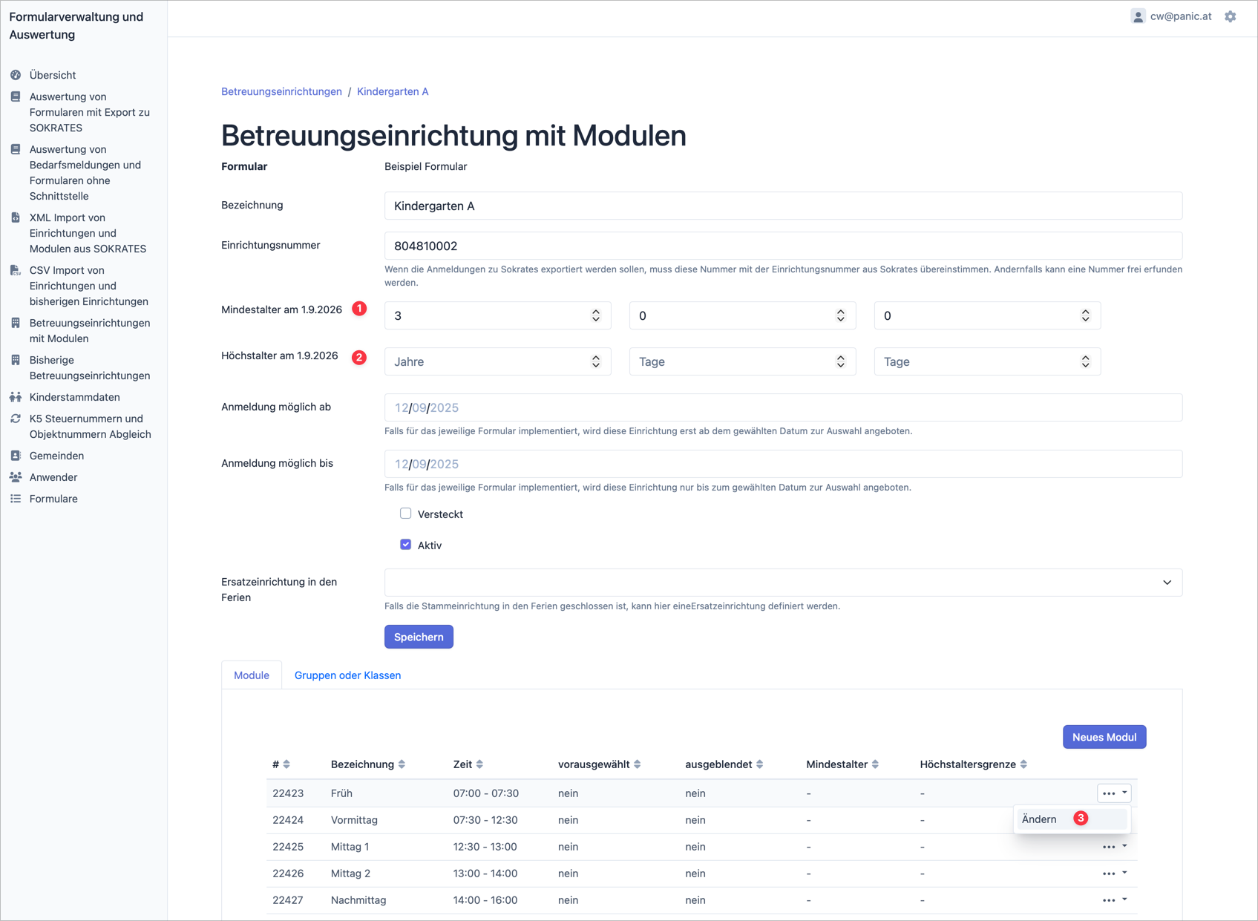Open actions dropdown for Mittag 2 row
The width and height of the screenshot is (1258, 921).
[x=1114, y=874]
